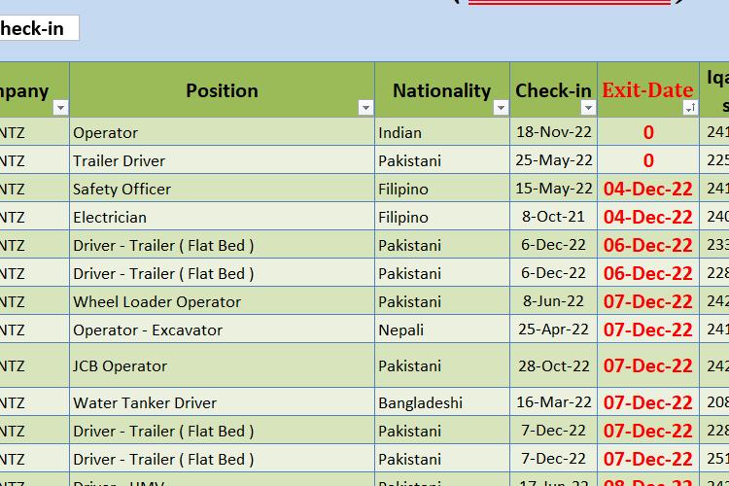This screenshot has height=486, width=729.
Task: Select the Check-in header cell
Action: coord(552,90)
